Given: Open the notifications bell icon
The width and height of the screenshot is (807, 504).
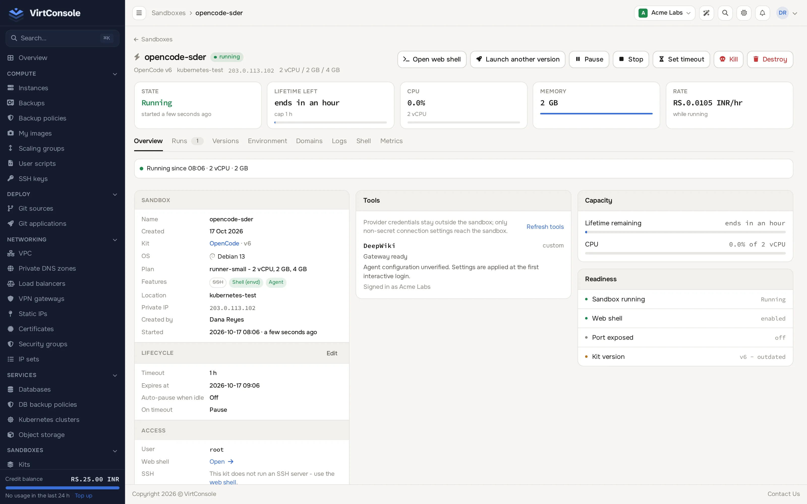Looking at the screenshot, I should click(x=762, y=13).
